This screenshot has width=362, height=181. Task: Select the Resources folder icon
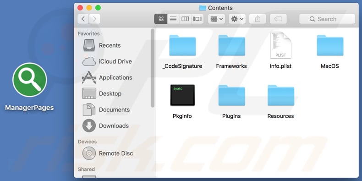click(281, 95)
